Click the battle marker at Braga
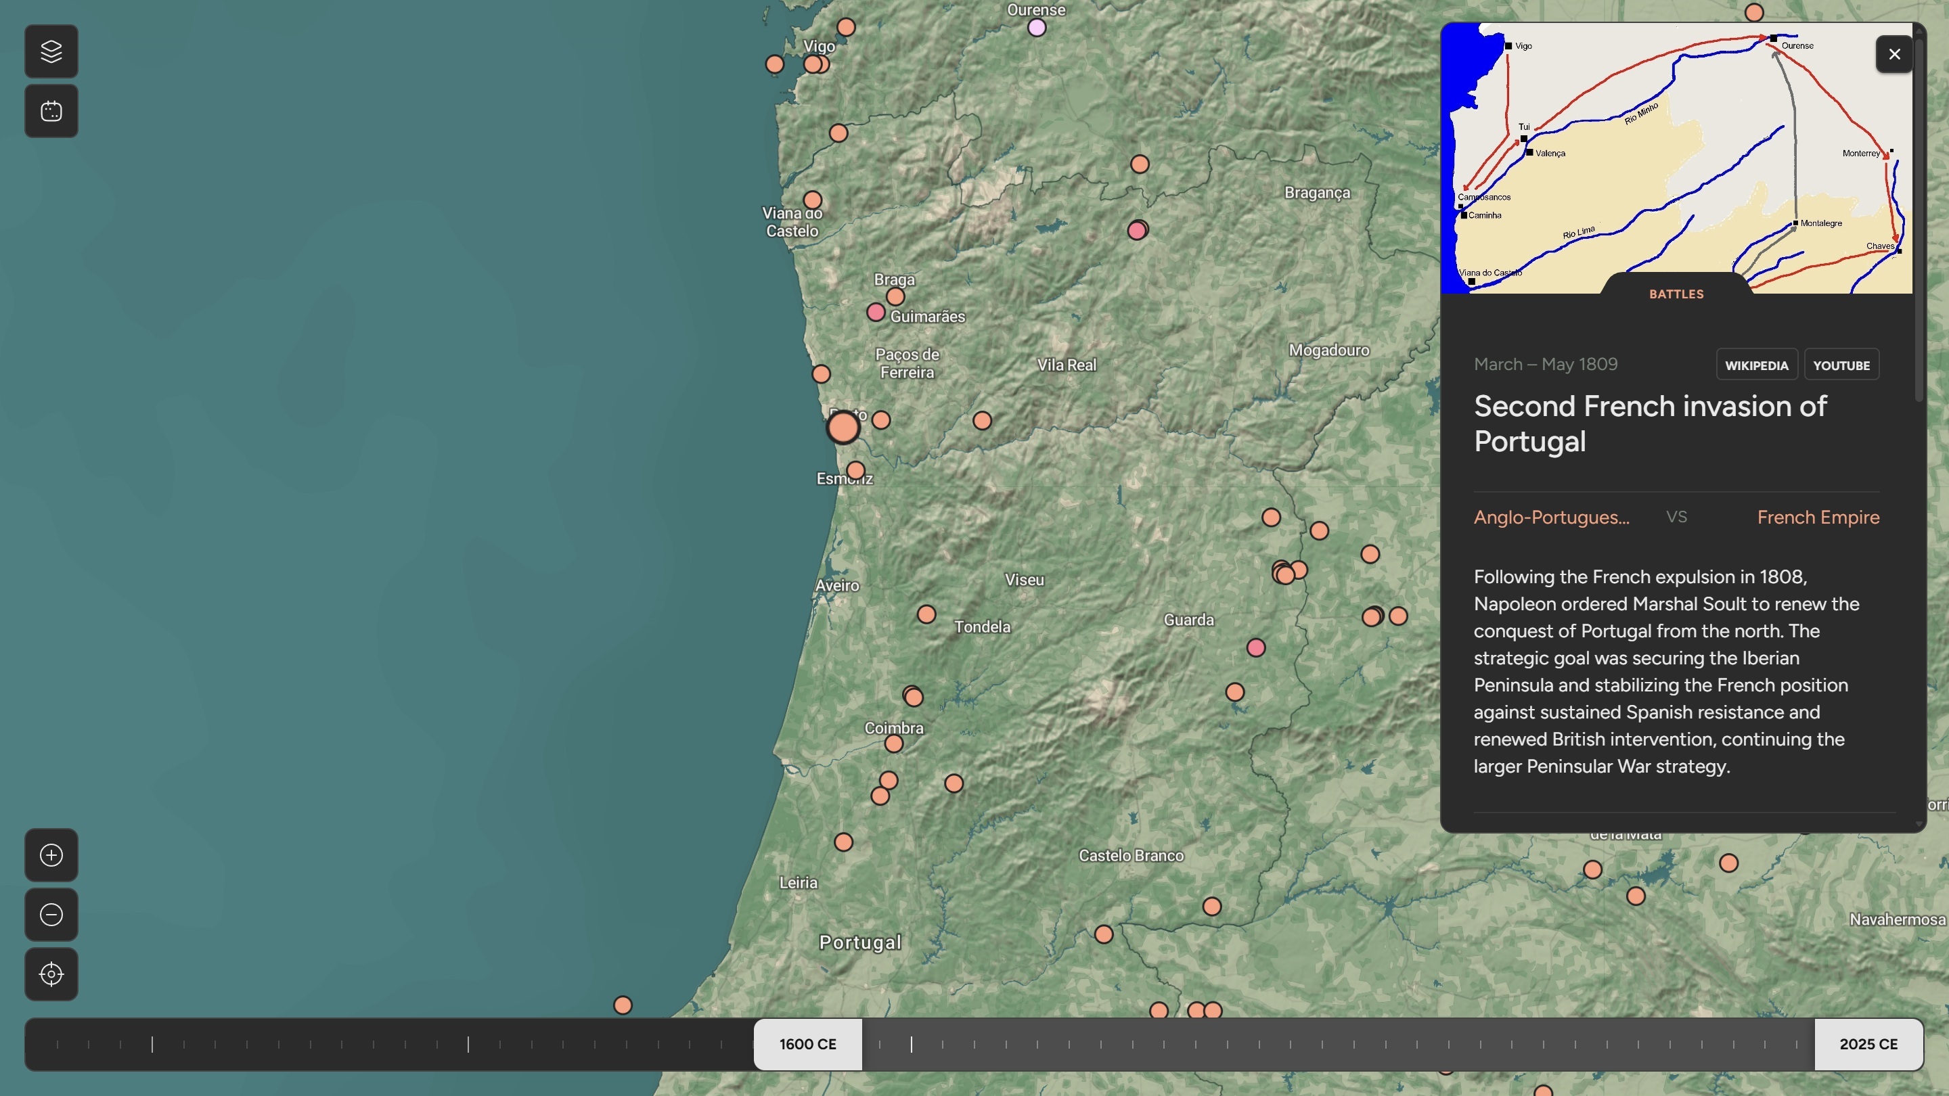The width and height of the screenshot is (1949, 1096). 896,296
